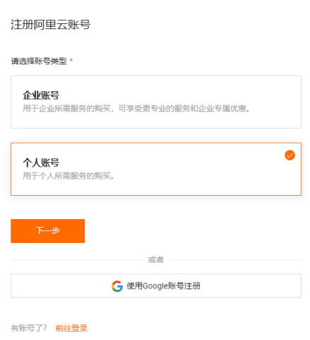The width and height of the screenshot is (310, 340).
Task: Click the 注册阿里云账号 page title
Action: point(51,25)
